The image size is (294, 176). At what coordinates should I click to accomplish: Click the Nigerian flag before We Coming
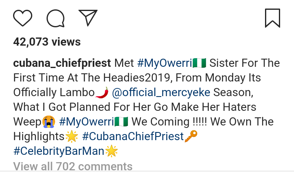[122, 122]
